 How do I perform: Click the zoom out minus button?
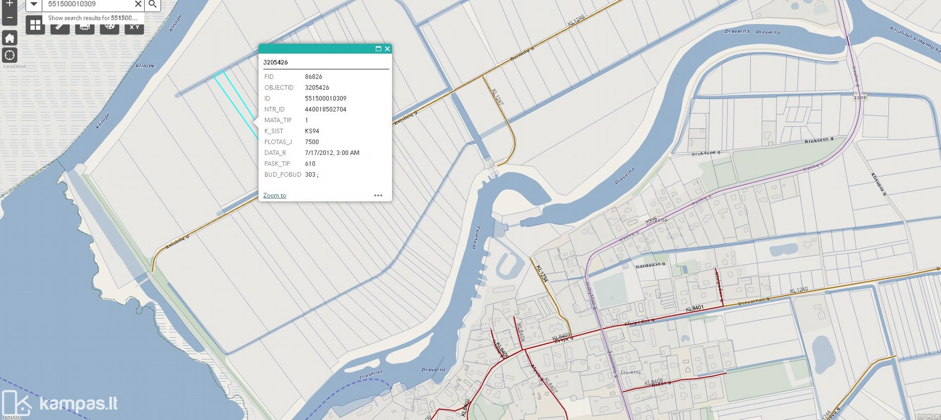[9, 18]
